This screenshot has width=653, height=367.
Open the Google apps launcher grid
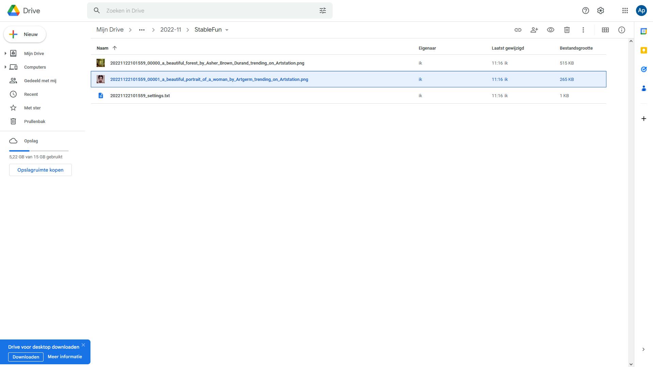pos(625,11)
